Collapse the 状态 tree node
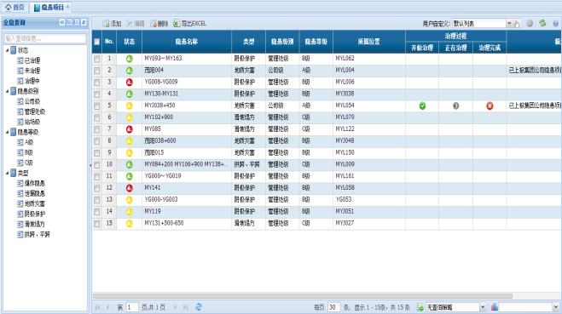Screen dimensions: 562x314 7,50
